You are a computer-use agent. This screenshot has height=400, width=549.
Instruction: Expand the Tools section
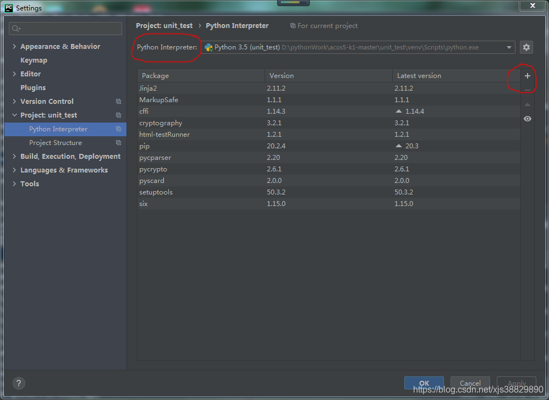[14, 184]
